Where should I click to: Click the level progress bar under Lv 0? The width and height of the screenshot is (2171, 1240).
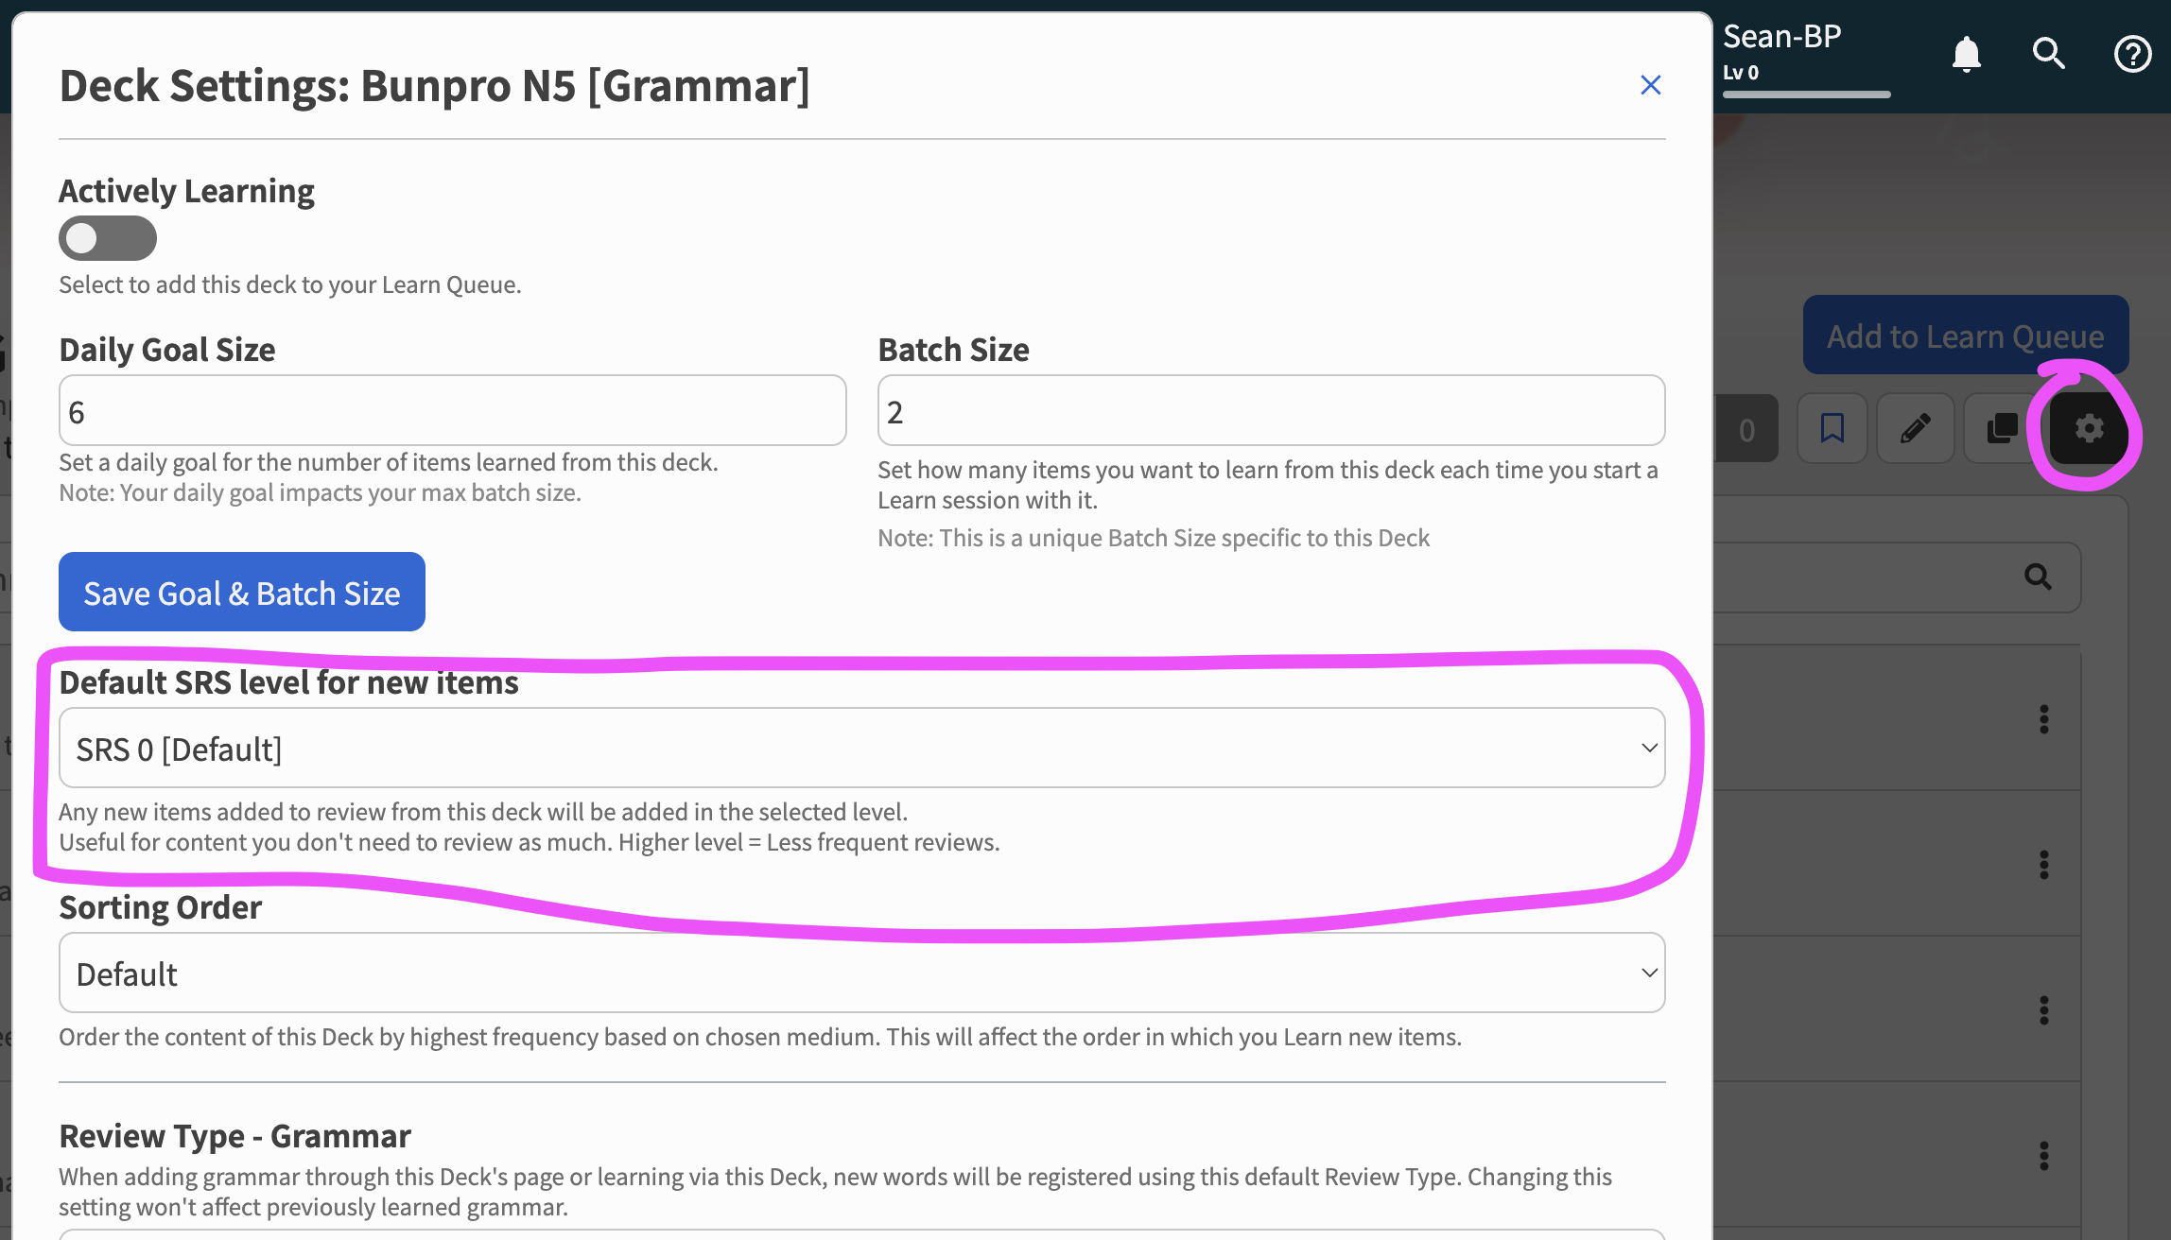(1807, 95)
